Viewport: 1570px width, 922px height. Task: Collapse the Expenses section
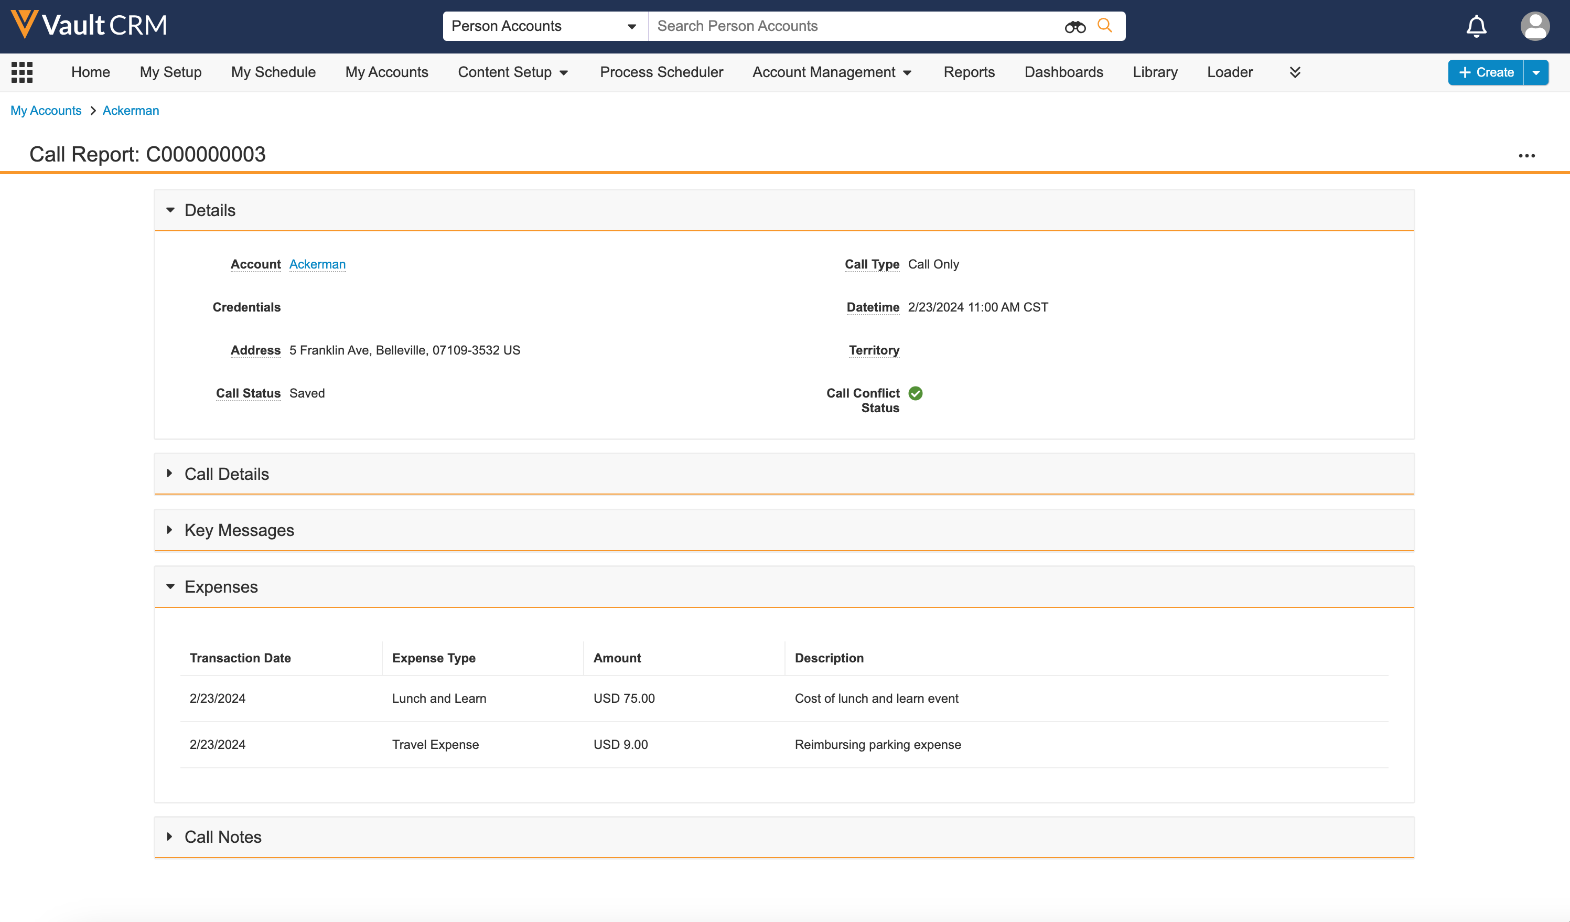coord(170,587)
